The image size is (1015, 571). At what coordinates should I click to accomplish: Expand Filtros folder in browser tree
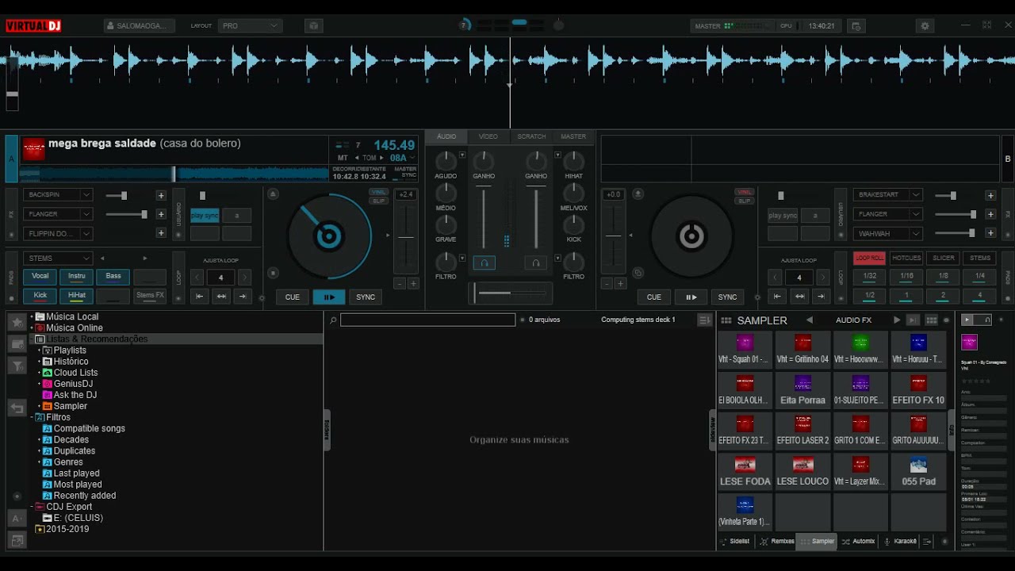32,417
